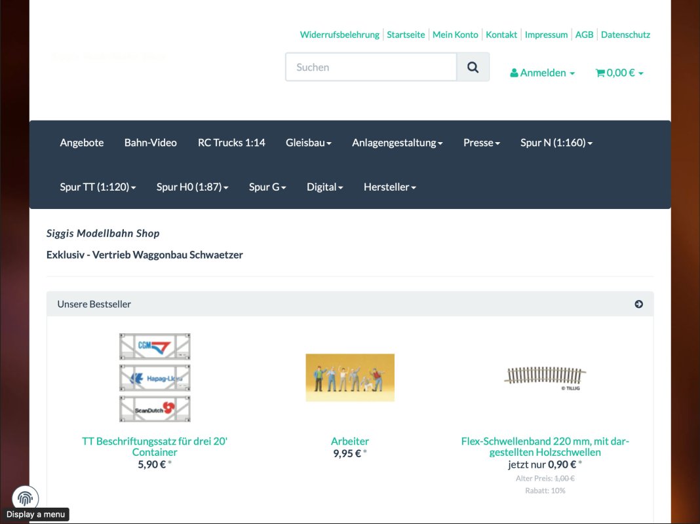Click the Bestseller arrow circle icon

pos(638,304)
